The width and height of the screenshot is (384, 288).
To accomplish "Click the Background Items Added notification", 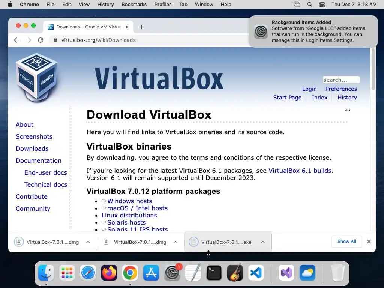I will (313, 31).
